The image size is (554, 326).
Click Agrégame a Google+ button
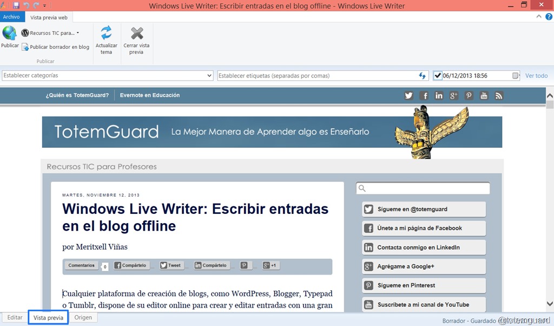coord(424,266)
